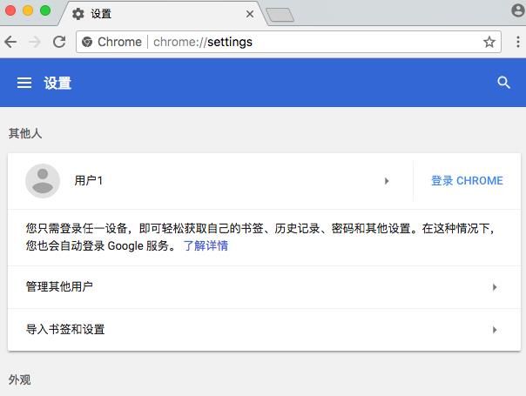
Task: Open a new tab
Action: coord(280,15)
